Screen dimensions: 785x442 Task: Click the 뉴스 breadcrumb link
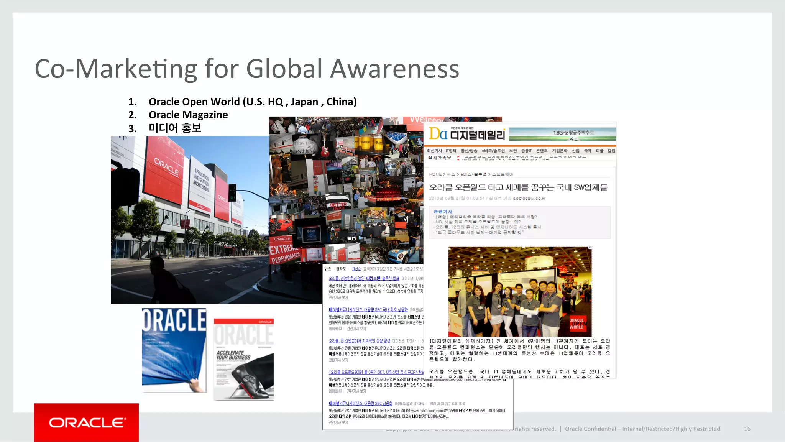(451, 174)
